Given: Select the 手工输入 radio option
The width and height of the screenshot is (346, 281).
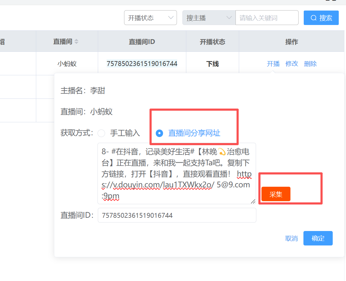Looking at the screenshot, I should tap(101, 133).
